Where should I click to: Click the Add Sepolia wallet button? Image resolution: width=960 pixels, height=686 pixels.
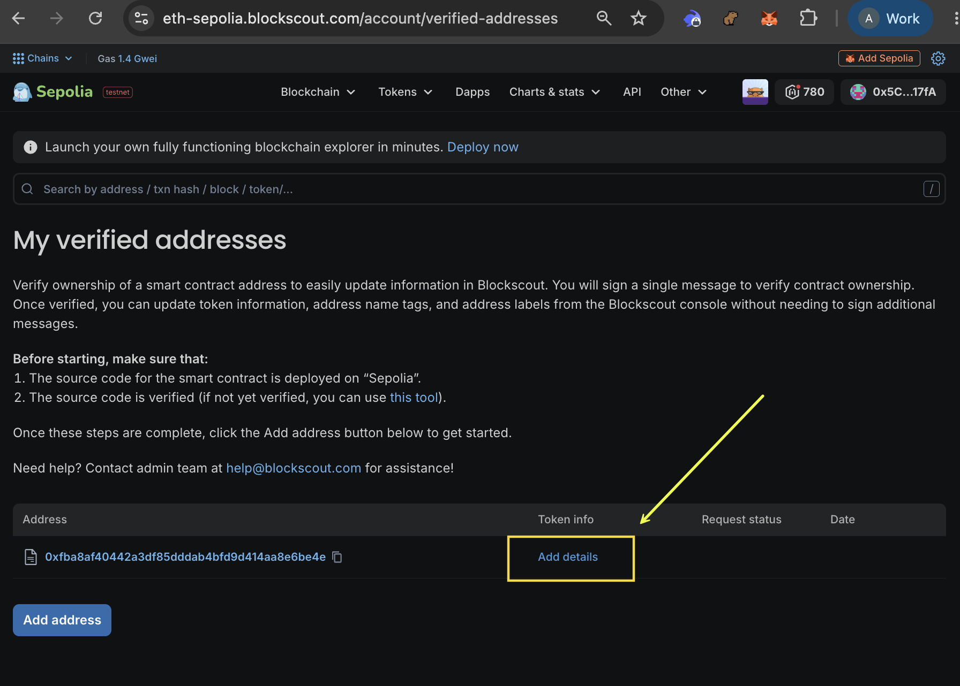(879, 58)
